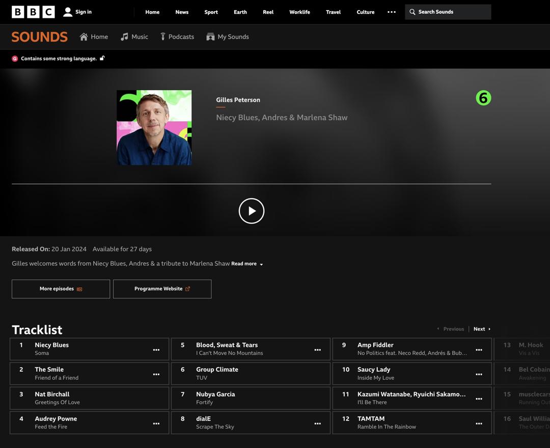Click the Gilles Peterson show artwork
The height and width of the screenshot is (448, 550).
click(x=154, y=128)
